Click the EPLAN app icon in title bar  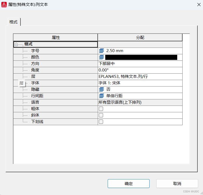[4, 4]
